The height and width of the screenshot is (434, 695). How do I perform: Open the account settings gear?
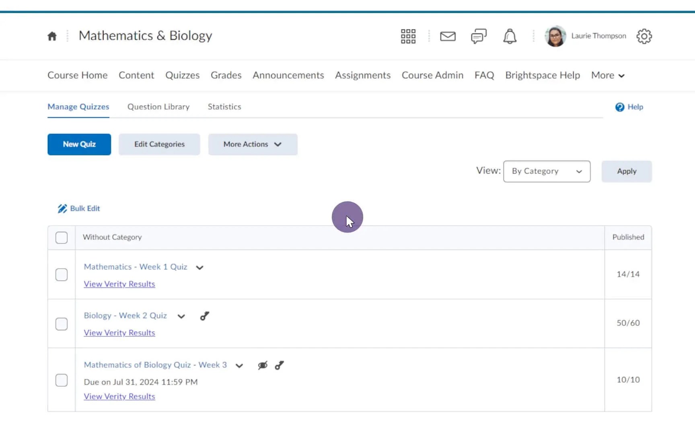pyautogui.click(x=644, y=36)
